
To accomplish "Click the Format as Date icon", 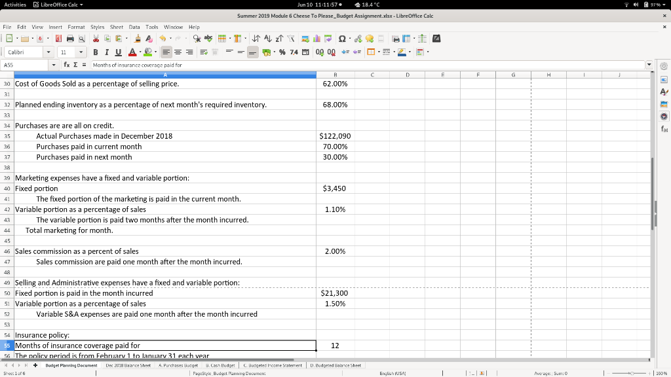I will [x=305, y=52].
